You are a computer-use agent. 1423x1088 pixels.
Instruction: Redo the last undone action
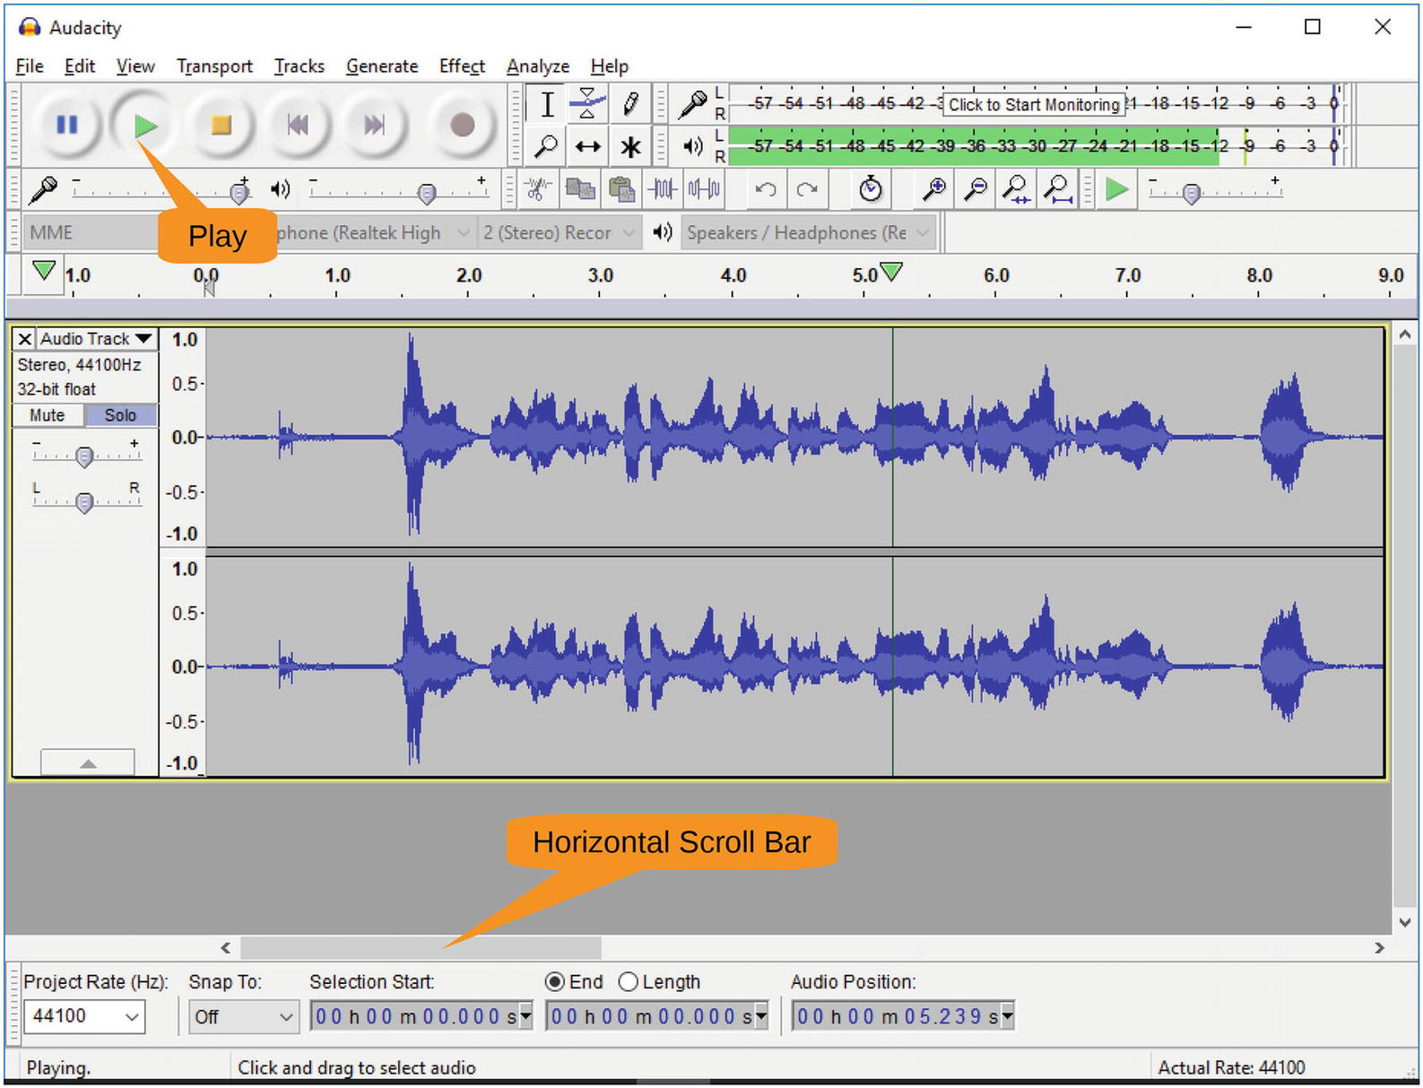807,189
